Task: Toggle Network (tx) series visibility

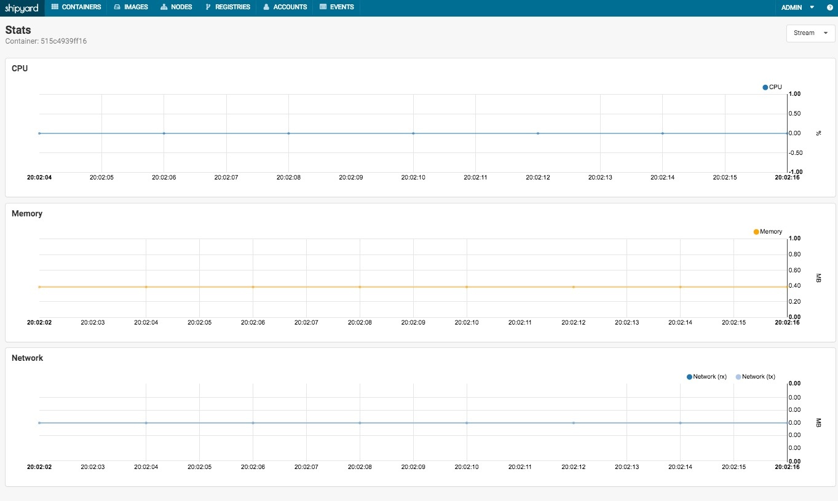Action: pyautogui.click(x=755, y=377)
